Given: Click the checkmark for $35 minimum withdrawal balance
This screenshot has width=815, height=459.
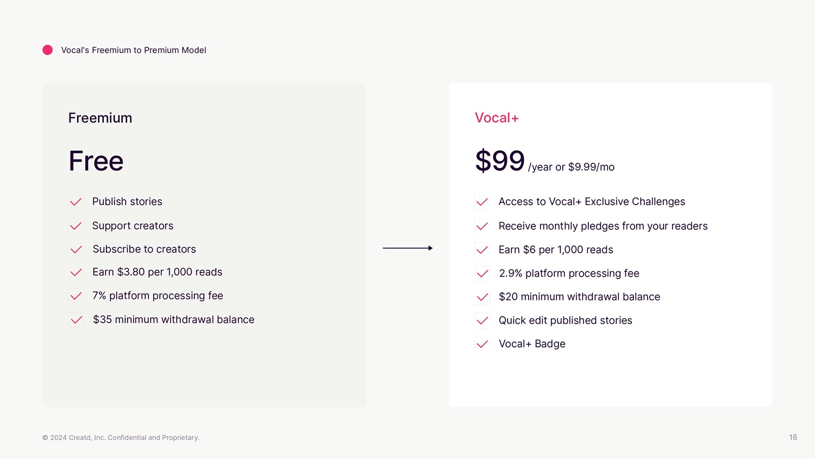Looking at the screenshot, I should [x=76, y=320].
